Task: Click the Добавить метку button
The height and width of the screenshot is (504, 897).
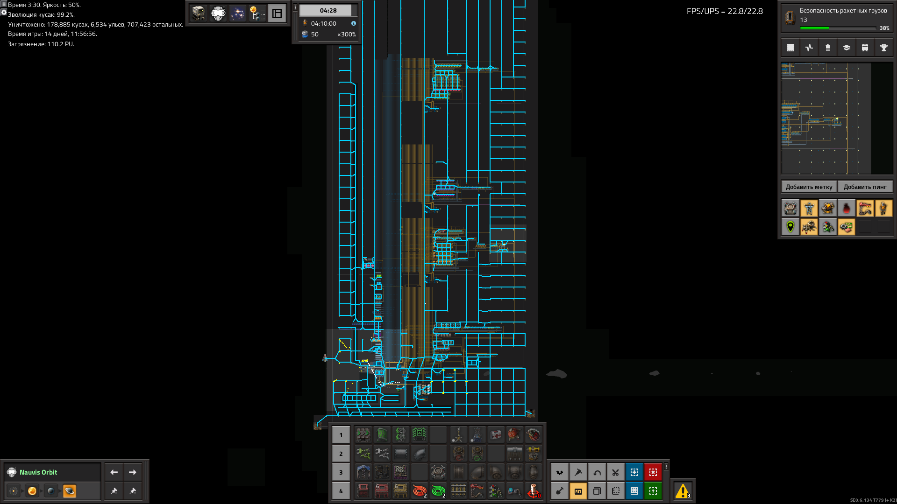Action: (x=809, y=187)
